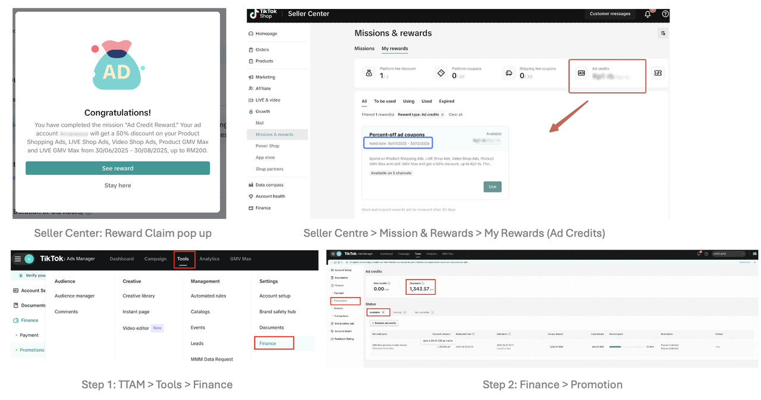Click the Orders clipboard icon in the sidebar
Image resolution: width=761 pixels, height=400 pixels.
251,50
